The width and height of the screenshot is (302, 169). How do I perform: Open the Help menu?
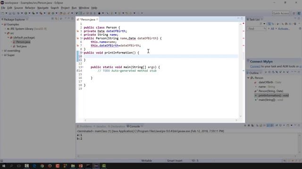[x=94, y=8]
